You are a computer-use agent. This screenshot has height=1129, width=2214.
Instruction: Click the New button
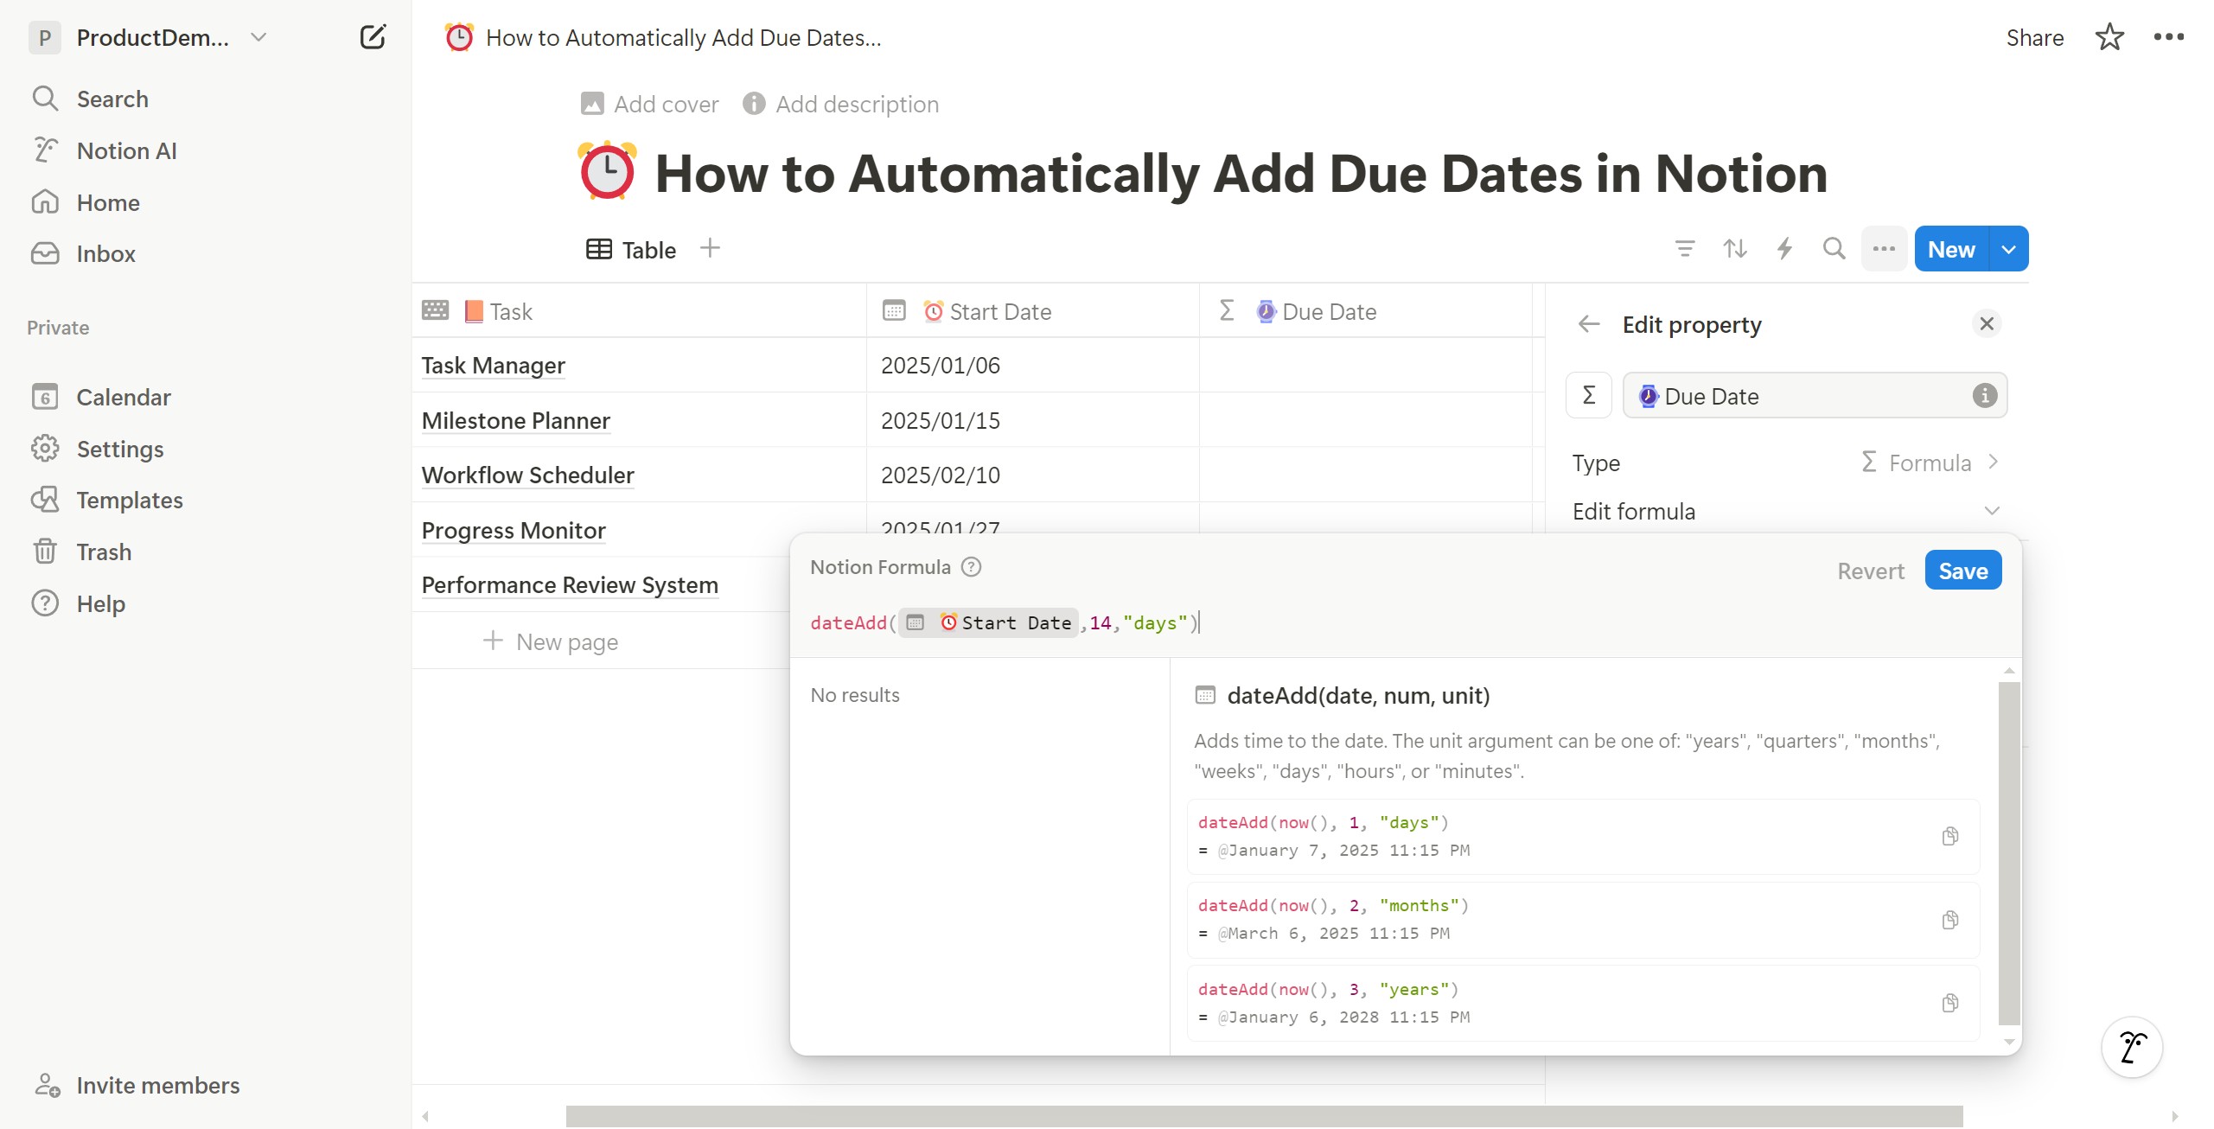click(x=1951, y=249)
